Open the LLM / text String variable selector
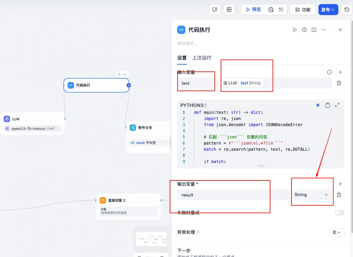353x257 pixels. (x=276, y=83)
